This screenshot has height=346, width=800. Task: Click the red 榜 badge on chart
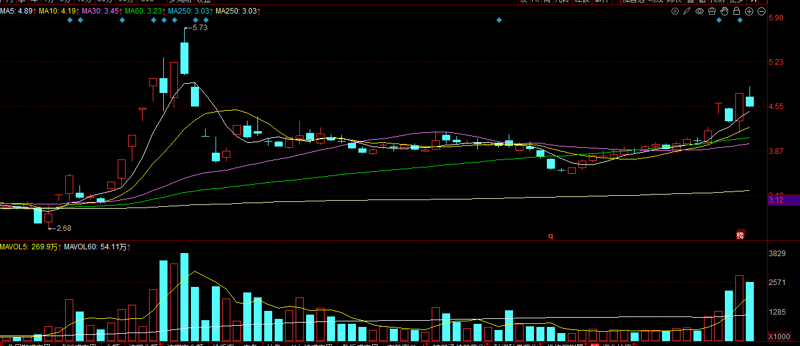(740, 235)
